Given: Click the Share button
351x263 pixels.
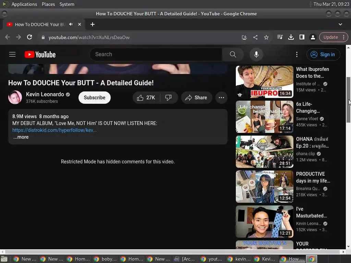Looking at the screenshot, I should (196, 98).
